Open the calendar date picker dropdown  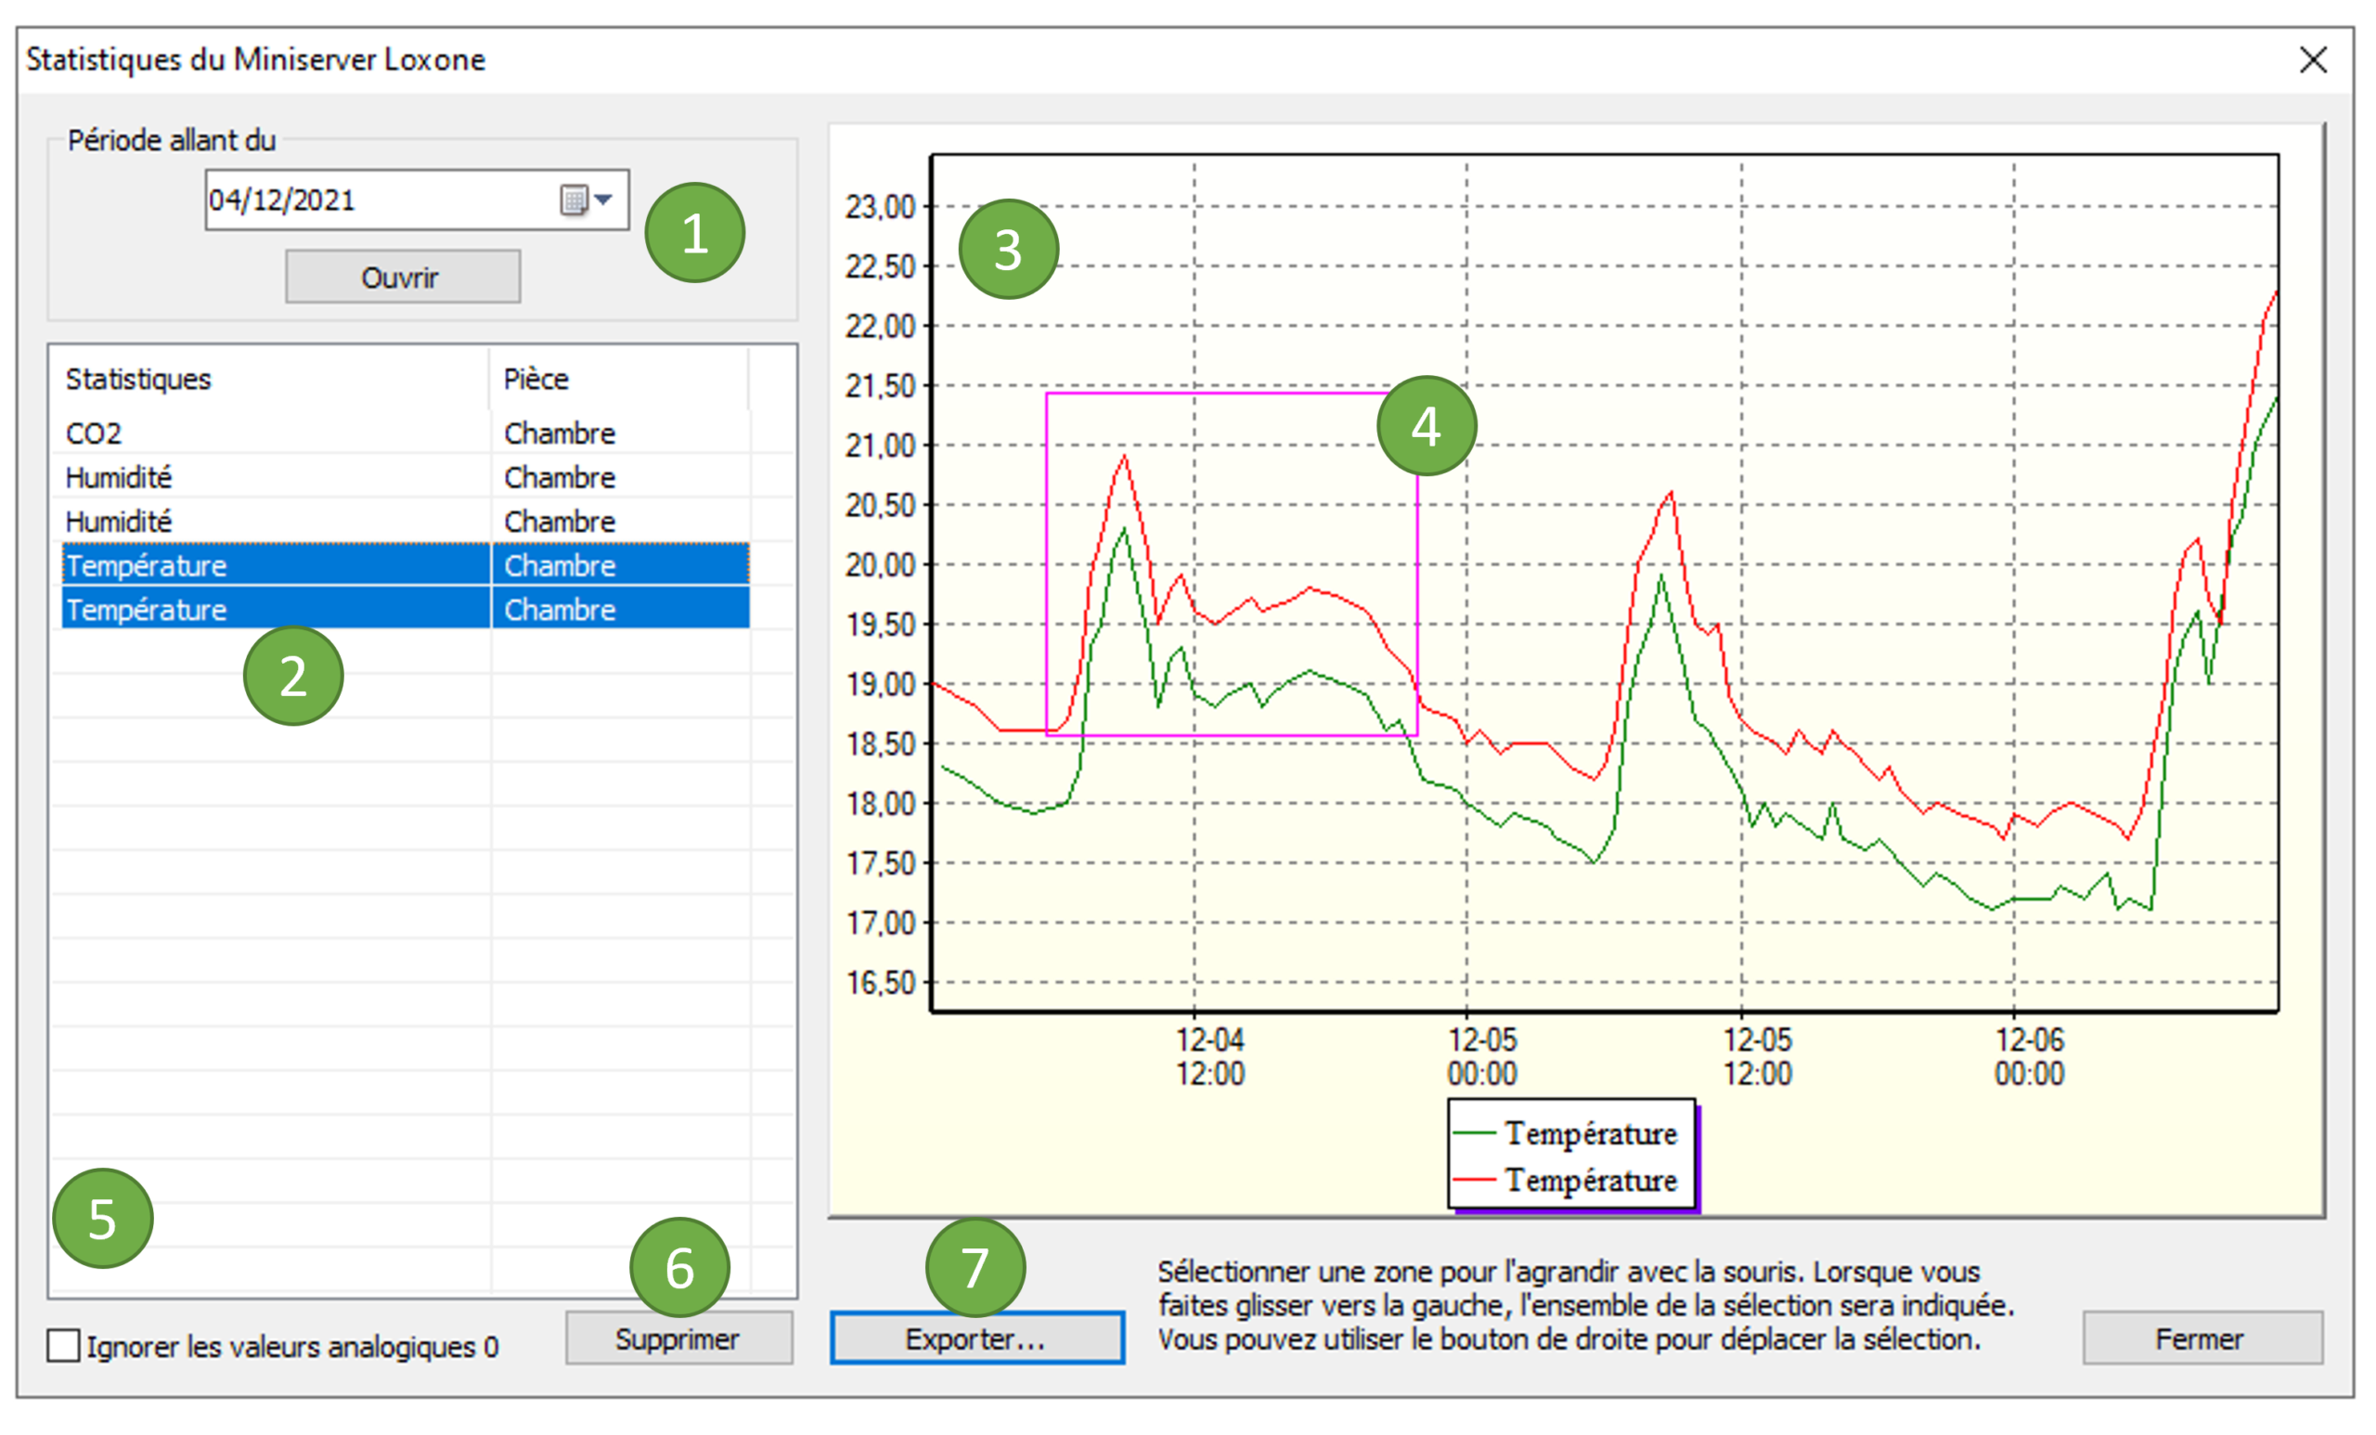point(588,200)
